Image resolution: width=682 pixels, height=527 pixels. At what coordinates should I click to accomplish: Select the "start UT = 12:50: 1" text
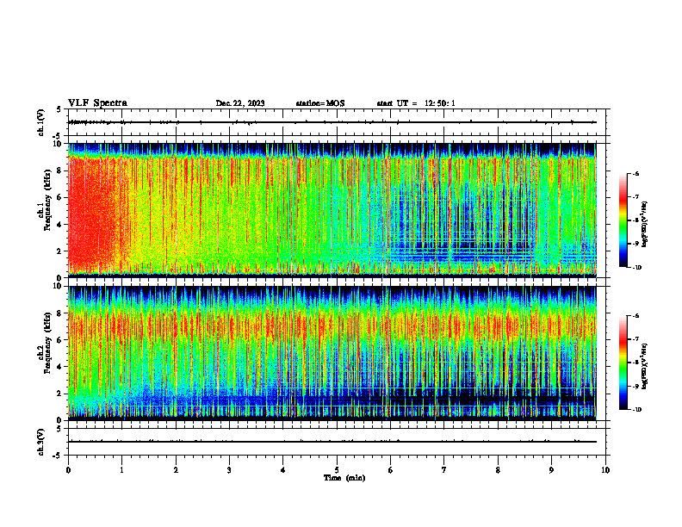[416, 103]
